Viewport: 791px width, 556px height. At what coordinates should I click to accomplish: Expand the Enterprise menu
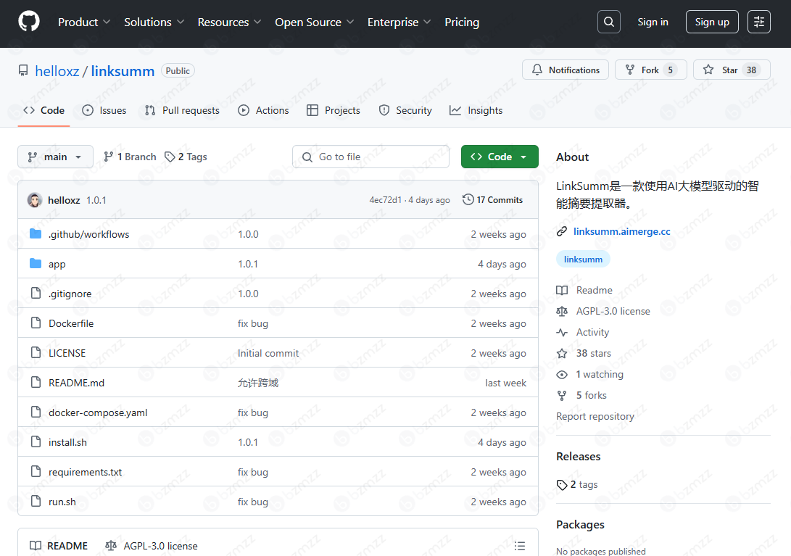tap(399, 22)
